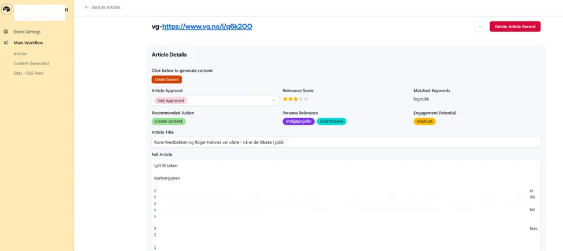This screenshot has width=563, height=251.
Task: Open the vg.no article link
Action: pos(207,26)
